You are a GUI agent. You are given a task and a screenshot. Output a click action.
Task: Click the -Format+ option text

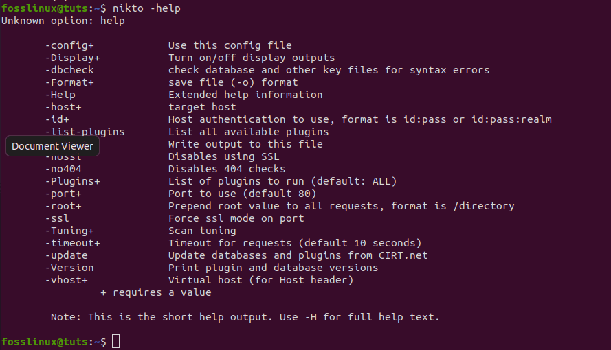point(69,82)
